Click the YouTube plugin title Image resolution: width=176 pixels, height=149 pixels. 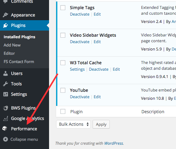pyautogui.click(x=79, y=90)
